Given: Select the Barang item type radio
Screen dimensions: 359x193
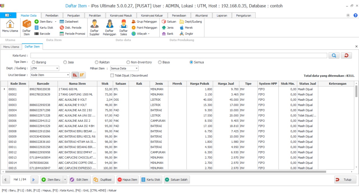Looking at the screenshot, I should click(34, 62).
